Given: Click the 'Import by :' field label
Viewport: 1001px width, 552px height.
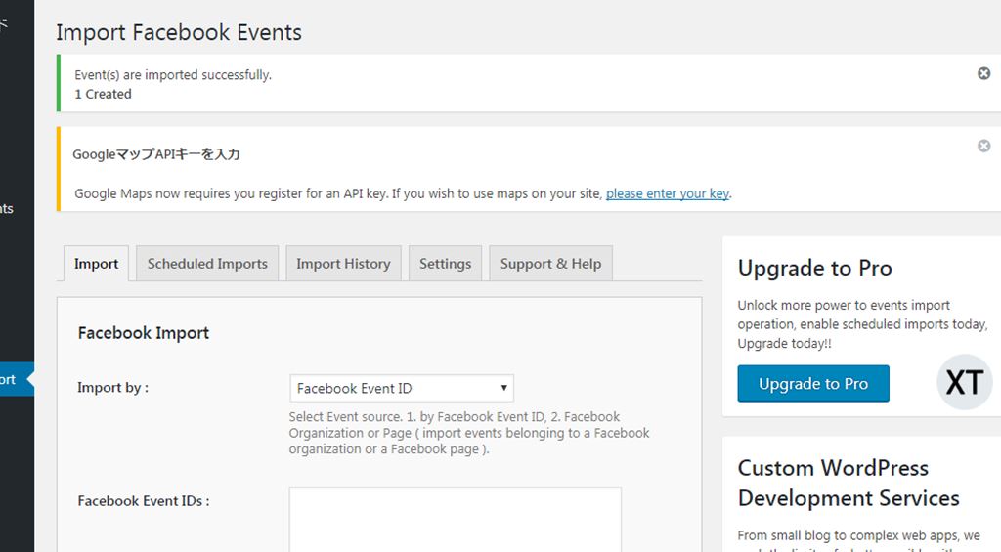Looking at the screenshot, I should click(x=113, y=388).
